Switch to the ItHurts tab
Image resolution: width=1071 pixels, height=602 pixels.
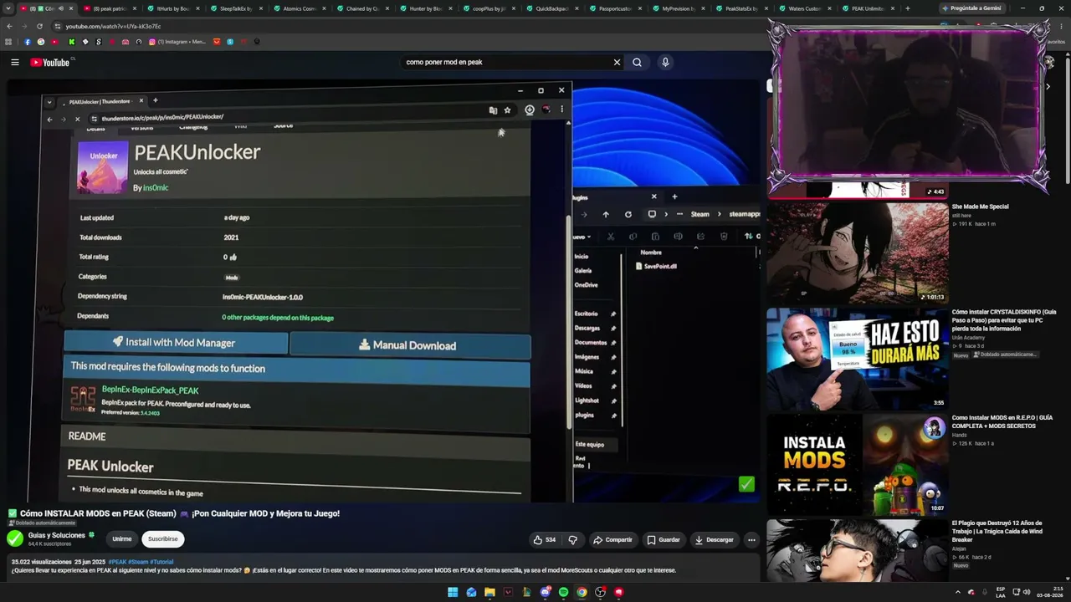click(172, 8)
